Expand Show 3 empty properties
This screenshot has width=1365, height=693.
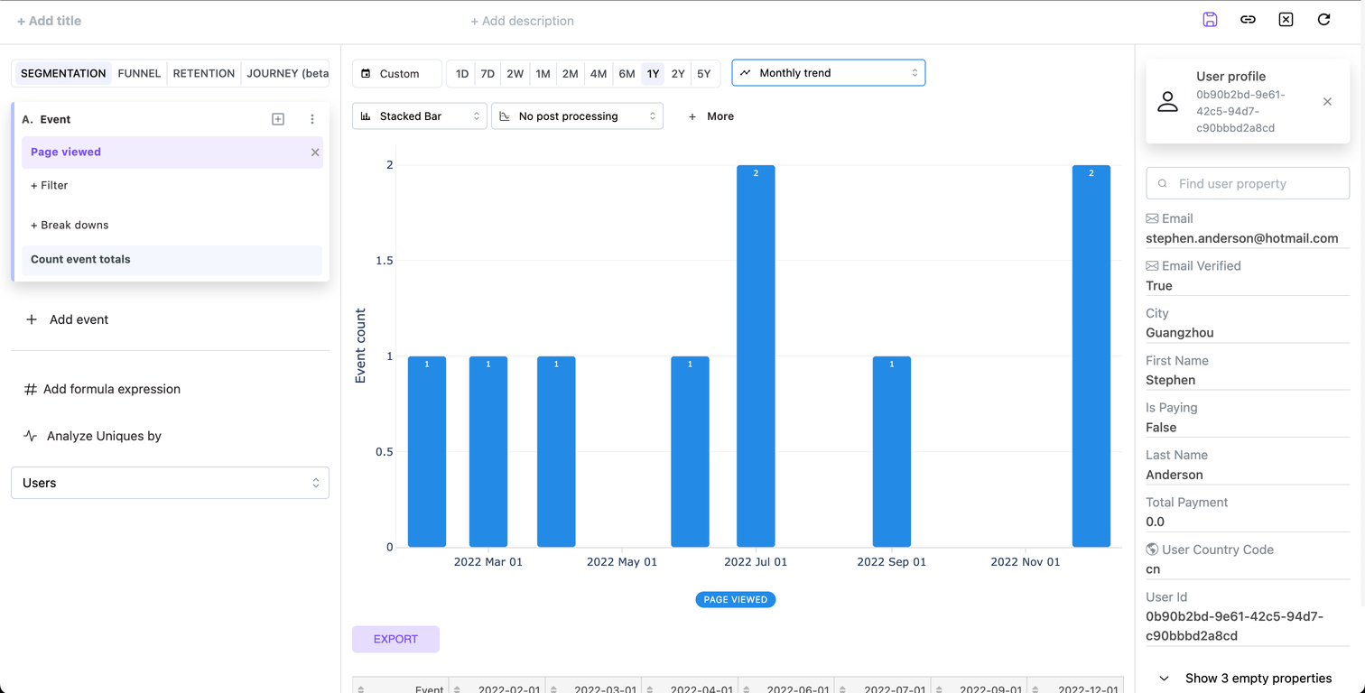(x=1248, y=678)
